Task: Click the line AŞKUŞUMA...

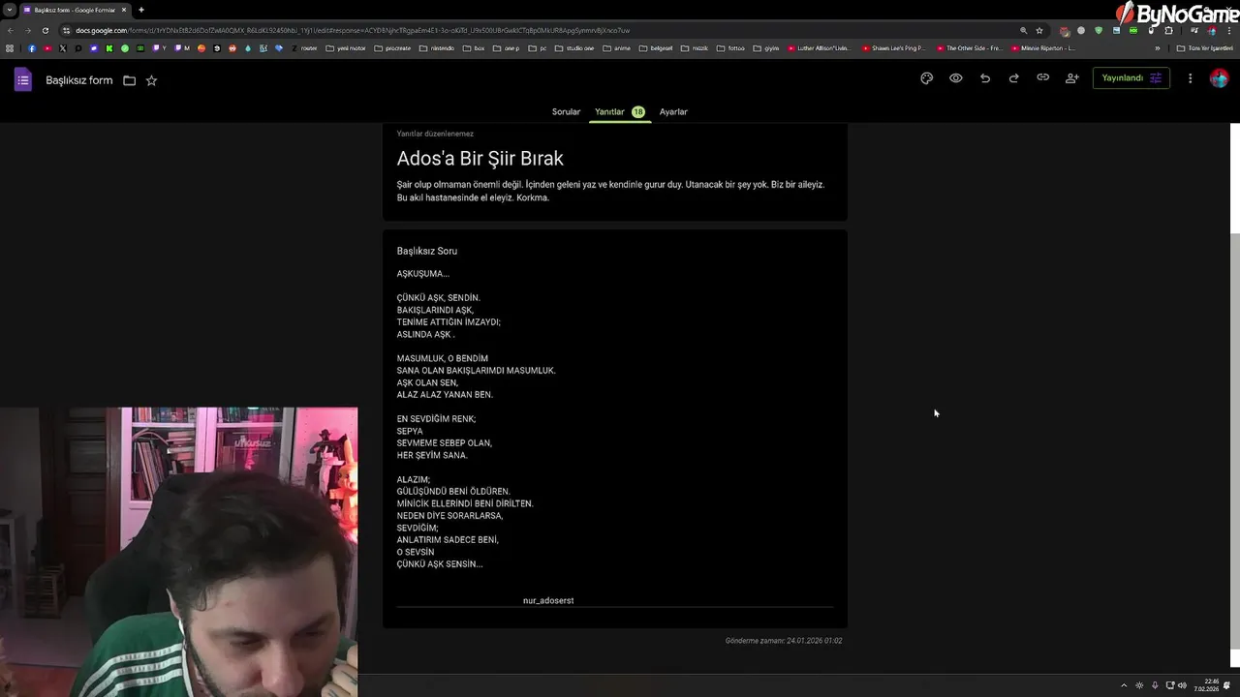Action: pyautogui.click(x=422, y=274)
